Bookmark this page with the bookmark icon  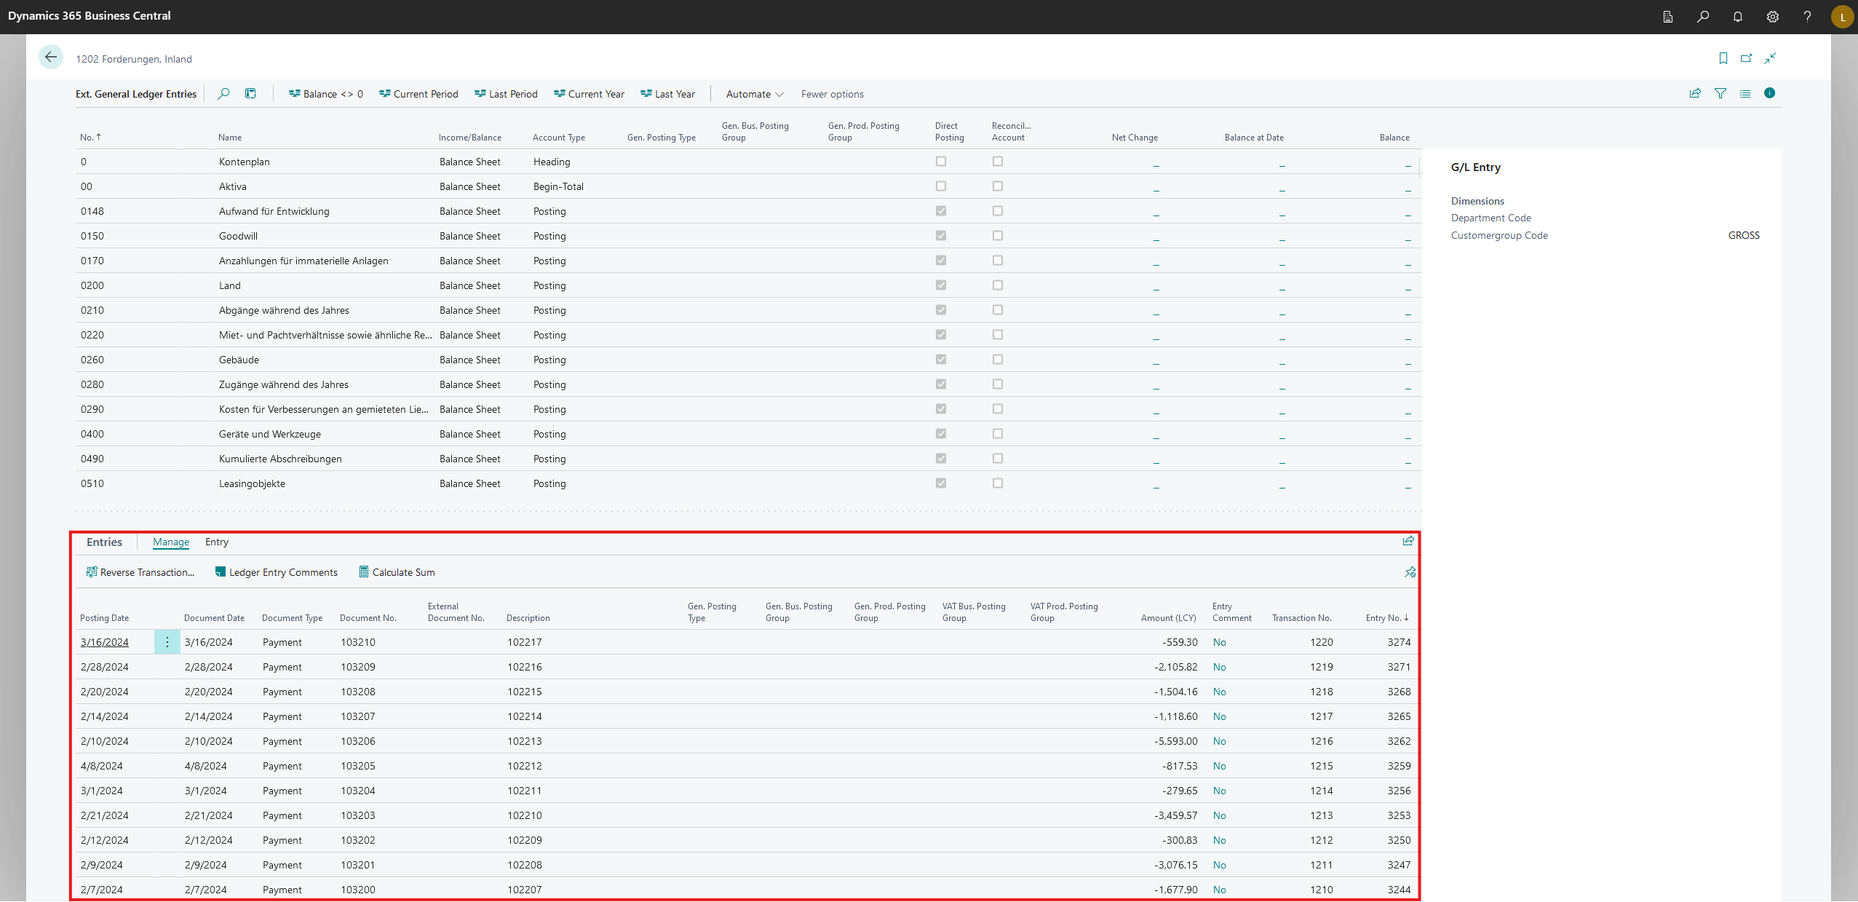click(1723, 58)
